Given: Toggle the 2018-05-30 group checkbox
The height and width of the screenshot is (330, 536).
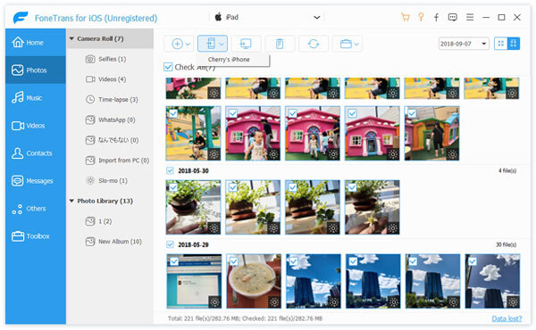Looking at the screenshot, I should (x=170, y=170).
